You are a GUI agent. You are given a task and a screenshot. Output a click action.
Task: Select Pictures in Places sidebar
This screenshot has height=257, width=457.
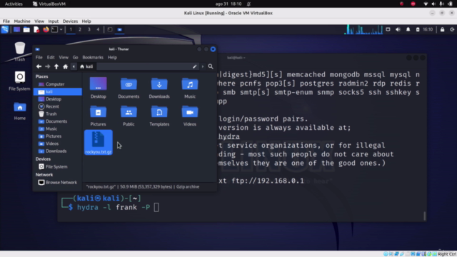coord(58,136)
